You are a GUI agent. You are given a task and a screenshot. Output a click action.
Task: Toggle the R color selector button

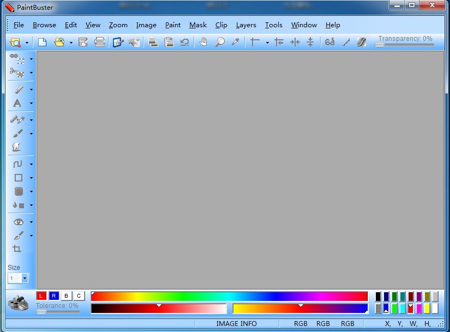[x=54, y=296]
